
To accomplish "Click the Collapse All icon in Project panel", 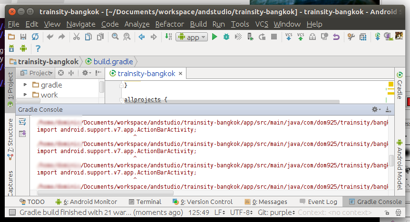I will [x=71, y=73].
